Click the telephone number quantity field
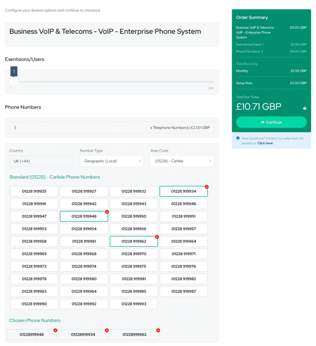Image resolution: width=316 pixels, height=346 pixels. click(x=77, y=127)
